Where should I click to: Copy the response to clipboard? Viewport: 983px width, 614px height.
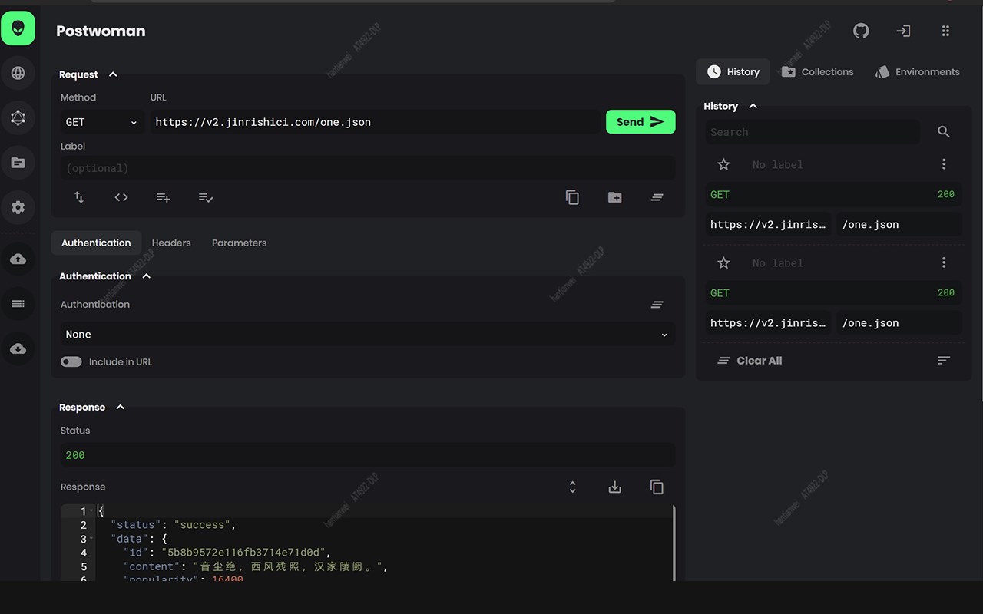(657, 487)
